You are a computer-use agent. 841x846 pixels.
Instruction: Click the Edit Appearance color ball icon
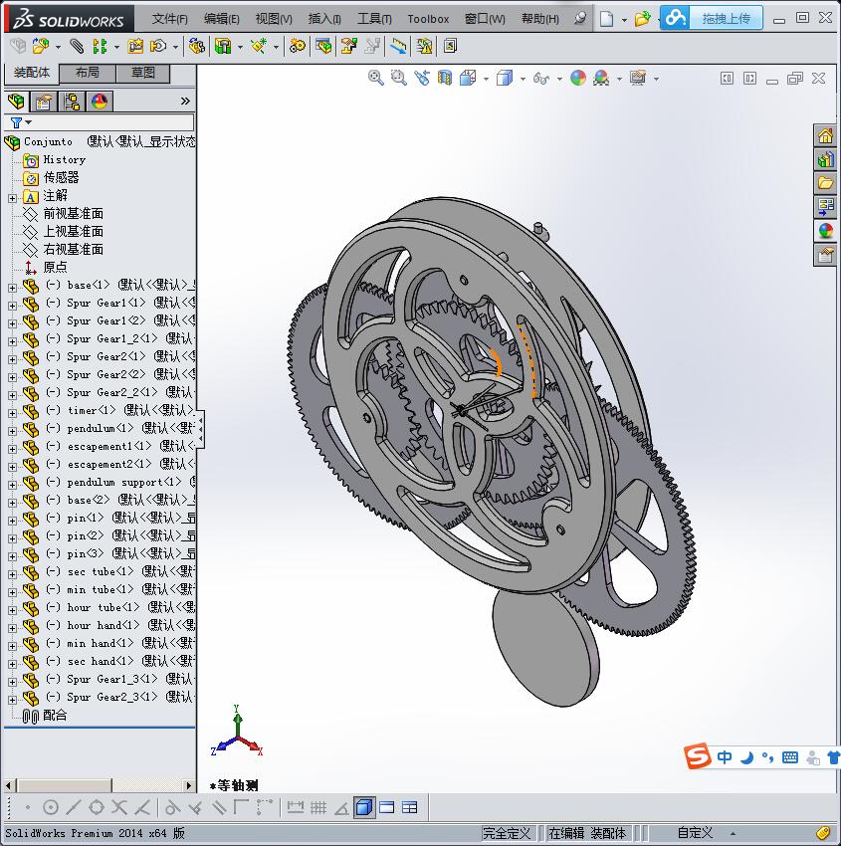(577, 79)
